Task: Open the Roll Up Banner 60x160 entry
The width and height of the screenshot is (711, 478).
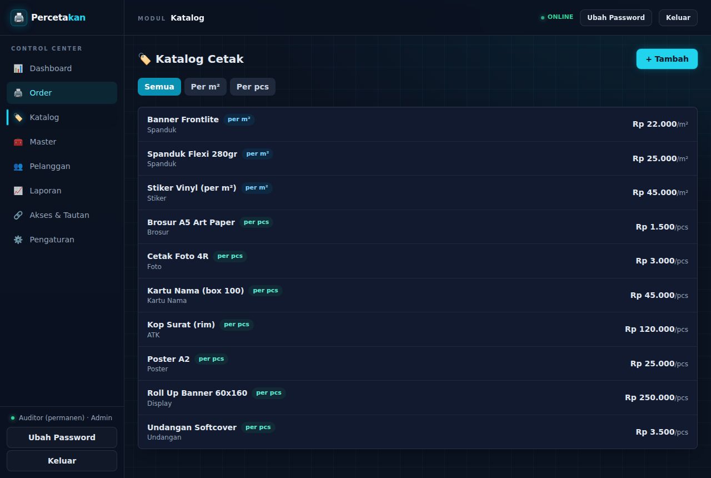Action: click(x=418, y=398)
